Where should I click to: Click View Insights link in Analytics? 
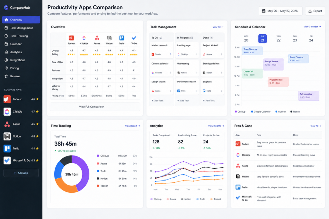[216, 126]
